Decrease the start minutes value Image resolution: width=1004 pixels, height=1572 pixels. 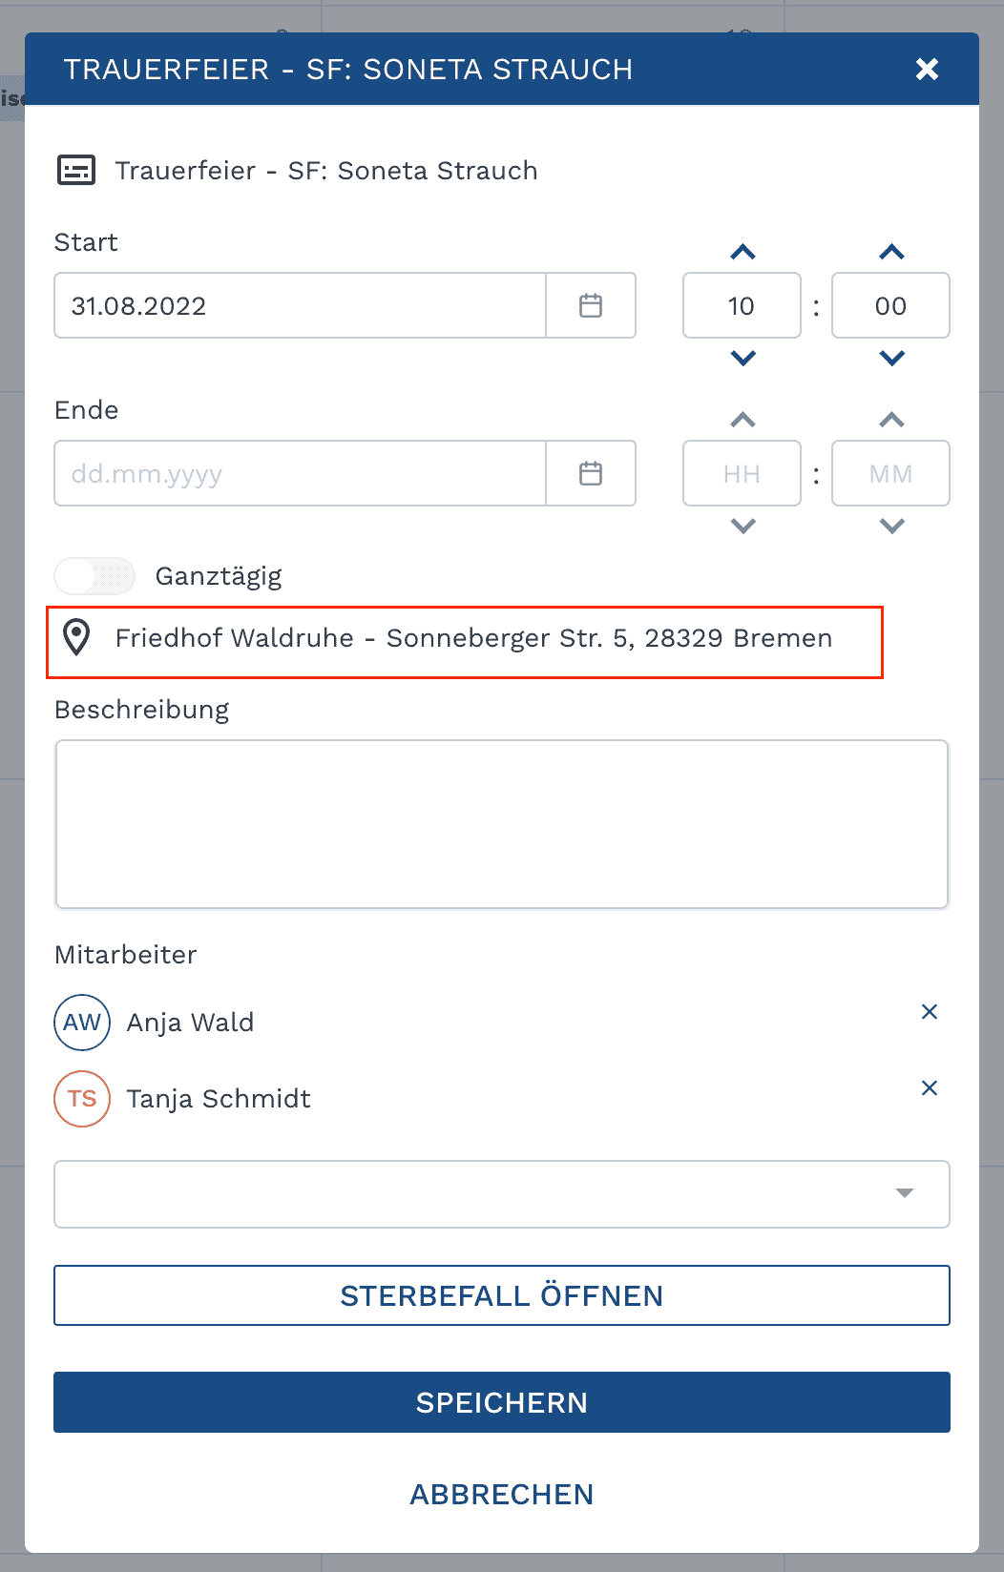(891, 359)
